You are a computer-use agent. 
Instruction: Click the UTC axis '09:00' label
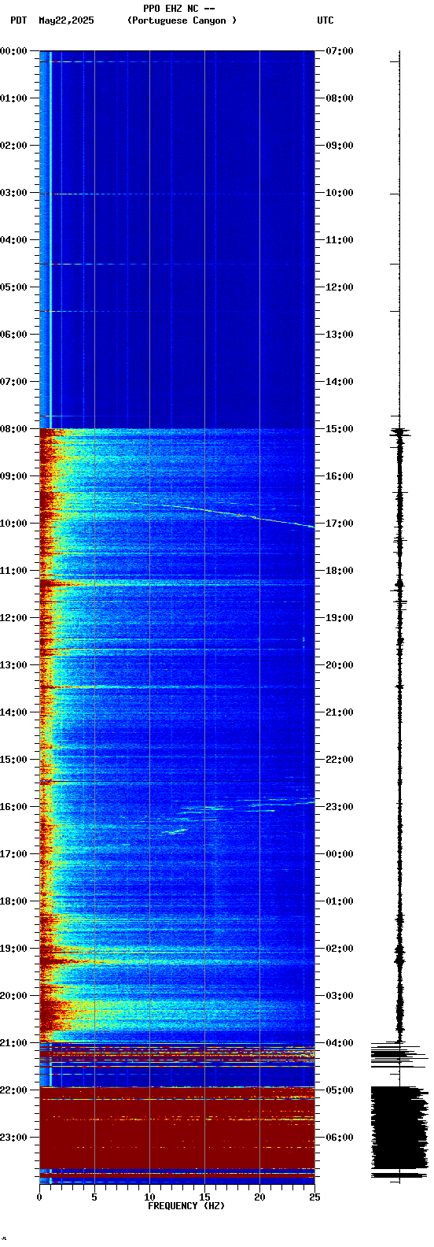pos(340,146)
